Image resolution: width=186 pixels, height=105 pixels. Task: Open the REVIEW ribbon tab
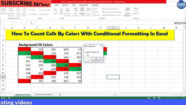65,5
